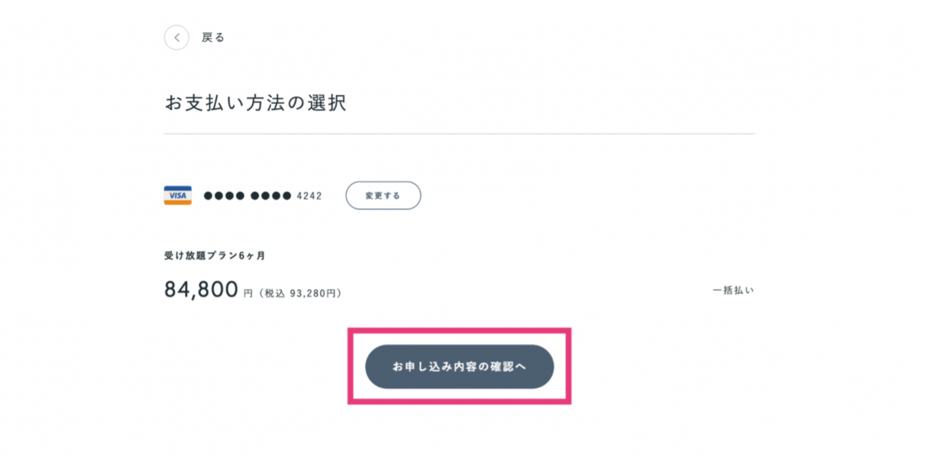Click the VISA card logo icon
This screenshot has height=456, width=926.
(x=178, y=196)
